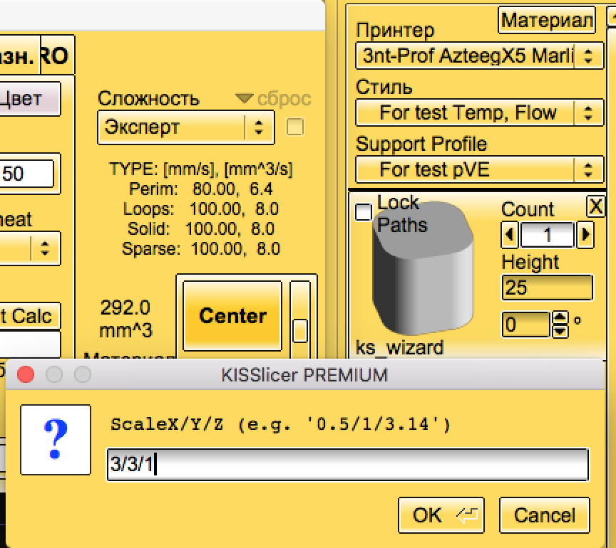The width and height of the screenshot is (616, 548).
Task: Remove the model with the X button
Action: [595, 206]
